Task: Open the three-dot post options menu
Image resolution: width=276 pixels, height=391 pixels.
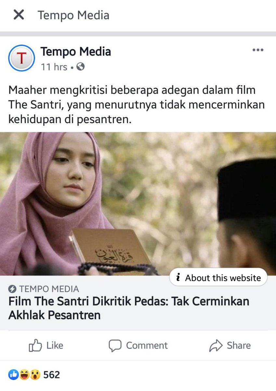Action: coord(258,50)
